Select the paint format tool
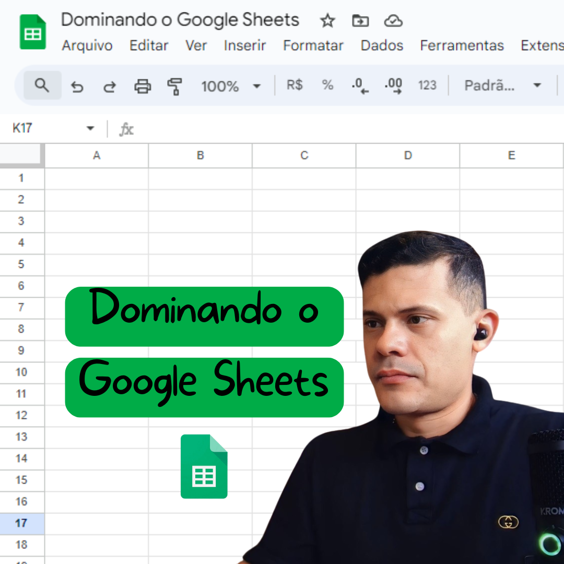 [174, 85]
